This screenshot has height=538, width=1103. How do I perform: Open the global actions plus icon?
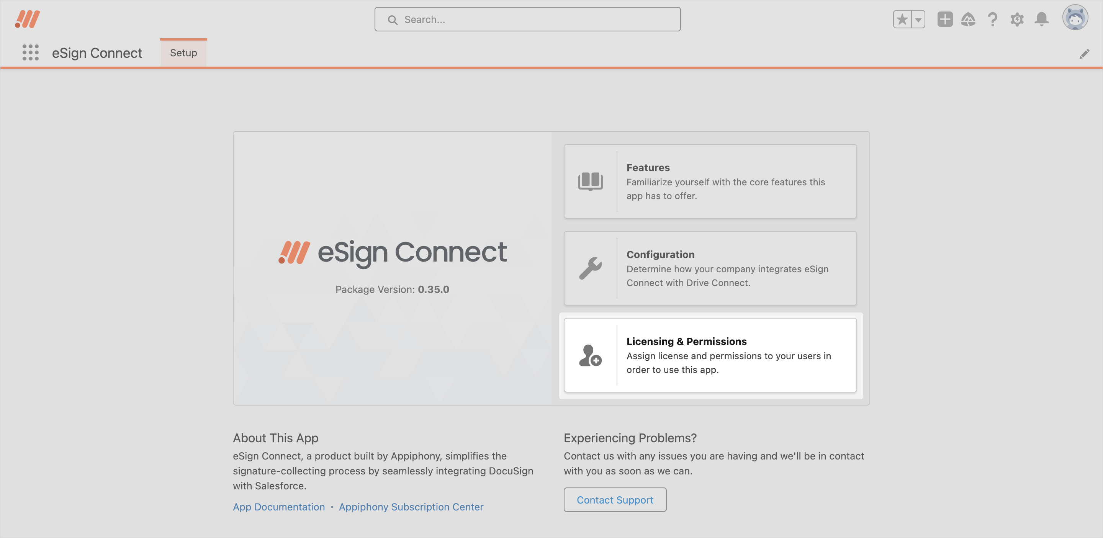click(944, 19)
